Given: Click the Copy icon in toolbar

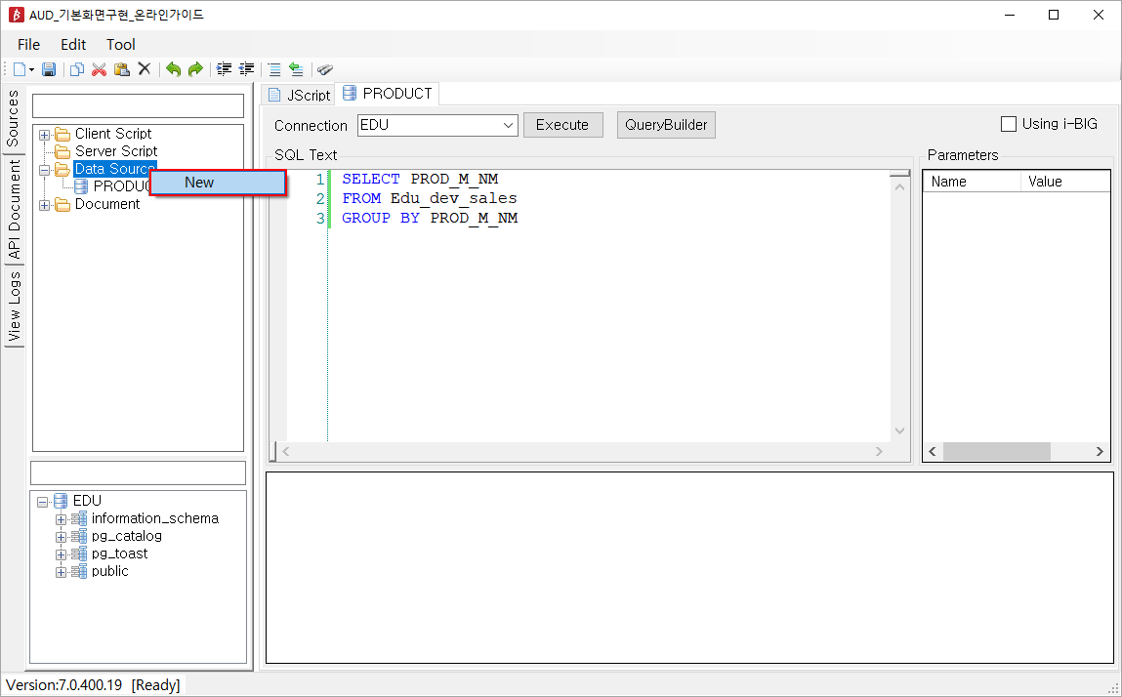Looking at the screenshot, I should click(x=77, y=69).
